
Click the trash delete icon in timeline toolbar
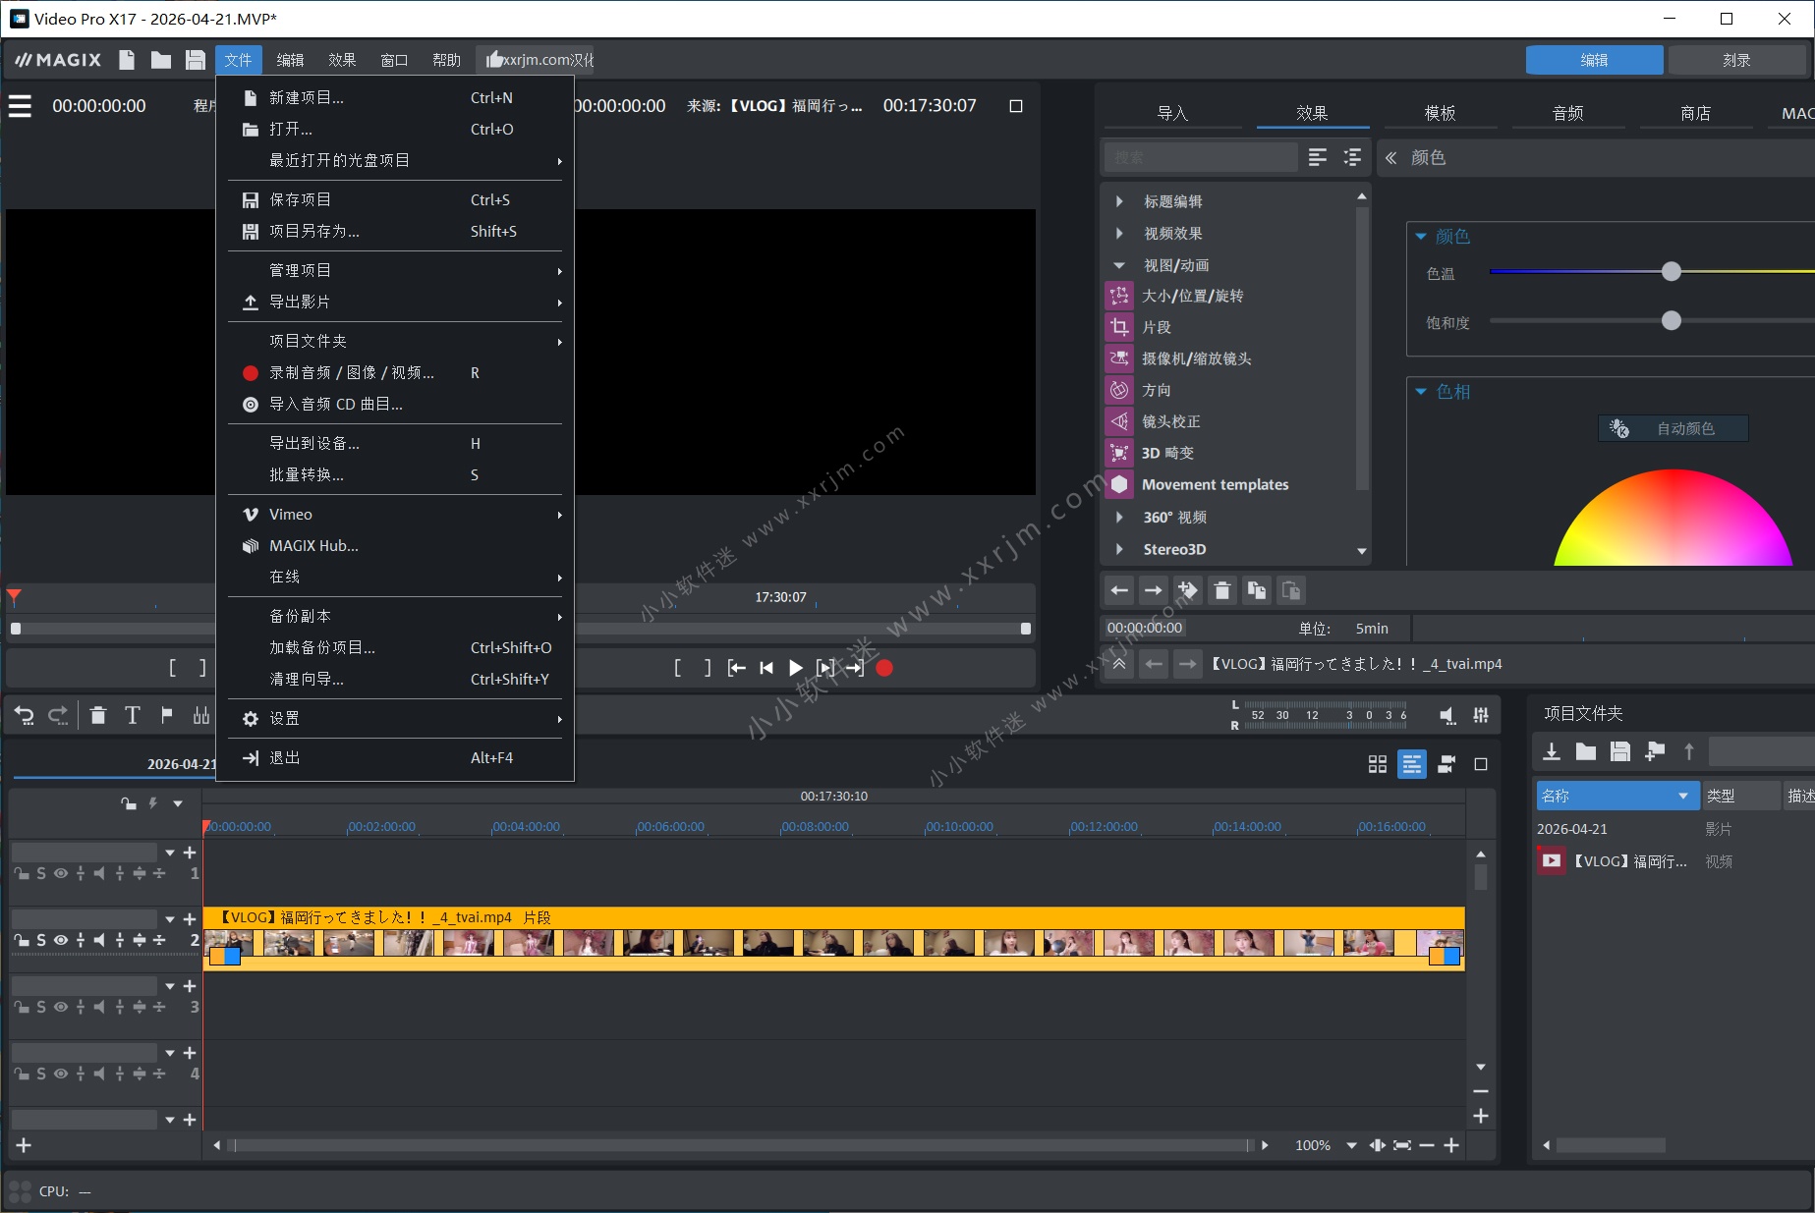click(x=98, y=715)
